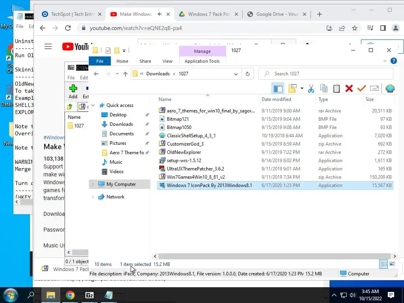Open 7-Zip from the taskbar
The height and width of the screenshot is (303, 404).
click(90, 295)
